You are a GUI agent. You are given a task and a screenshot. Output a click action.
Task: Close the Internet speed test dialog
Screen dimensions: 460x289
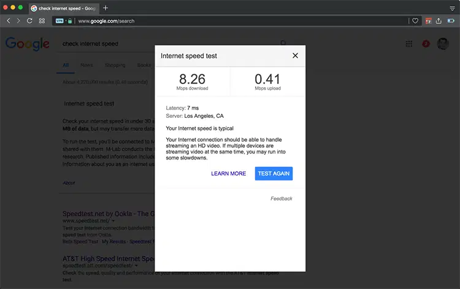tap(295, 55)
